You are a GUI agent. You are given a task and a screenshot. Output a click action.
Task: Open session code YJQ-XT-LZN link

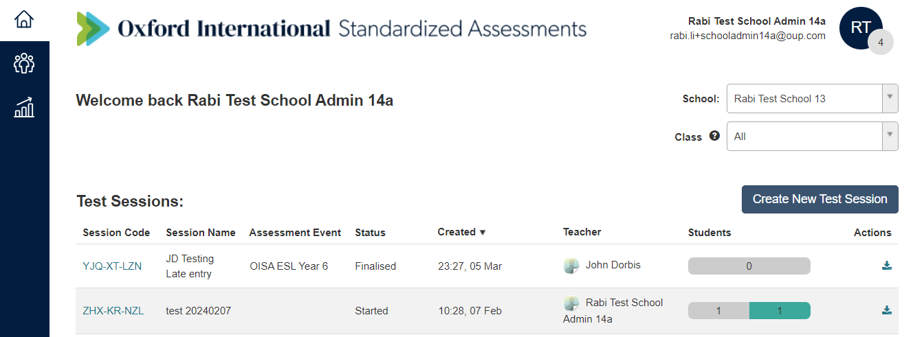tap(112, 266)
